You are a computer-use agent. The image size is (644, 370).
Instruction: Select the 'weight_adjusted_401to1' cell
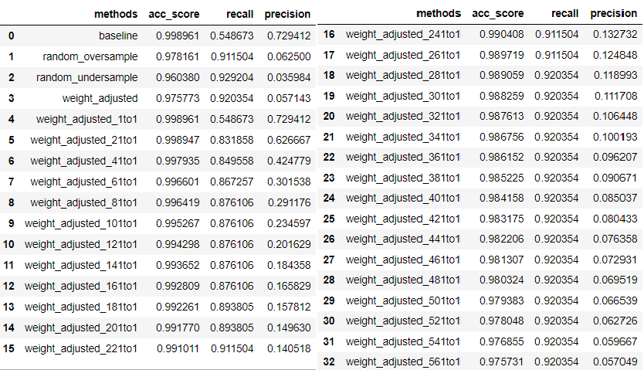[403, 199]
